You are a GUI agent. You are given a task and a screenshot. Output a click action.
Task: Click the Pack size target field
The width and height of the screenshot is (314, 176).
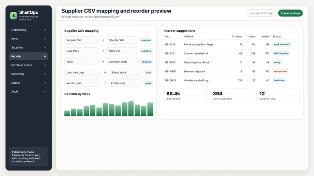pyautogui.click(x=122, y=51)
